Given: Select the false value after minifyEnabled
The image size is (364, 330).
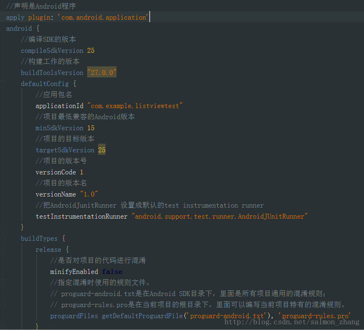Looking at the screenshot, I should [112, 271].
